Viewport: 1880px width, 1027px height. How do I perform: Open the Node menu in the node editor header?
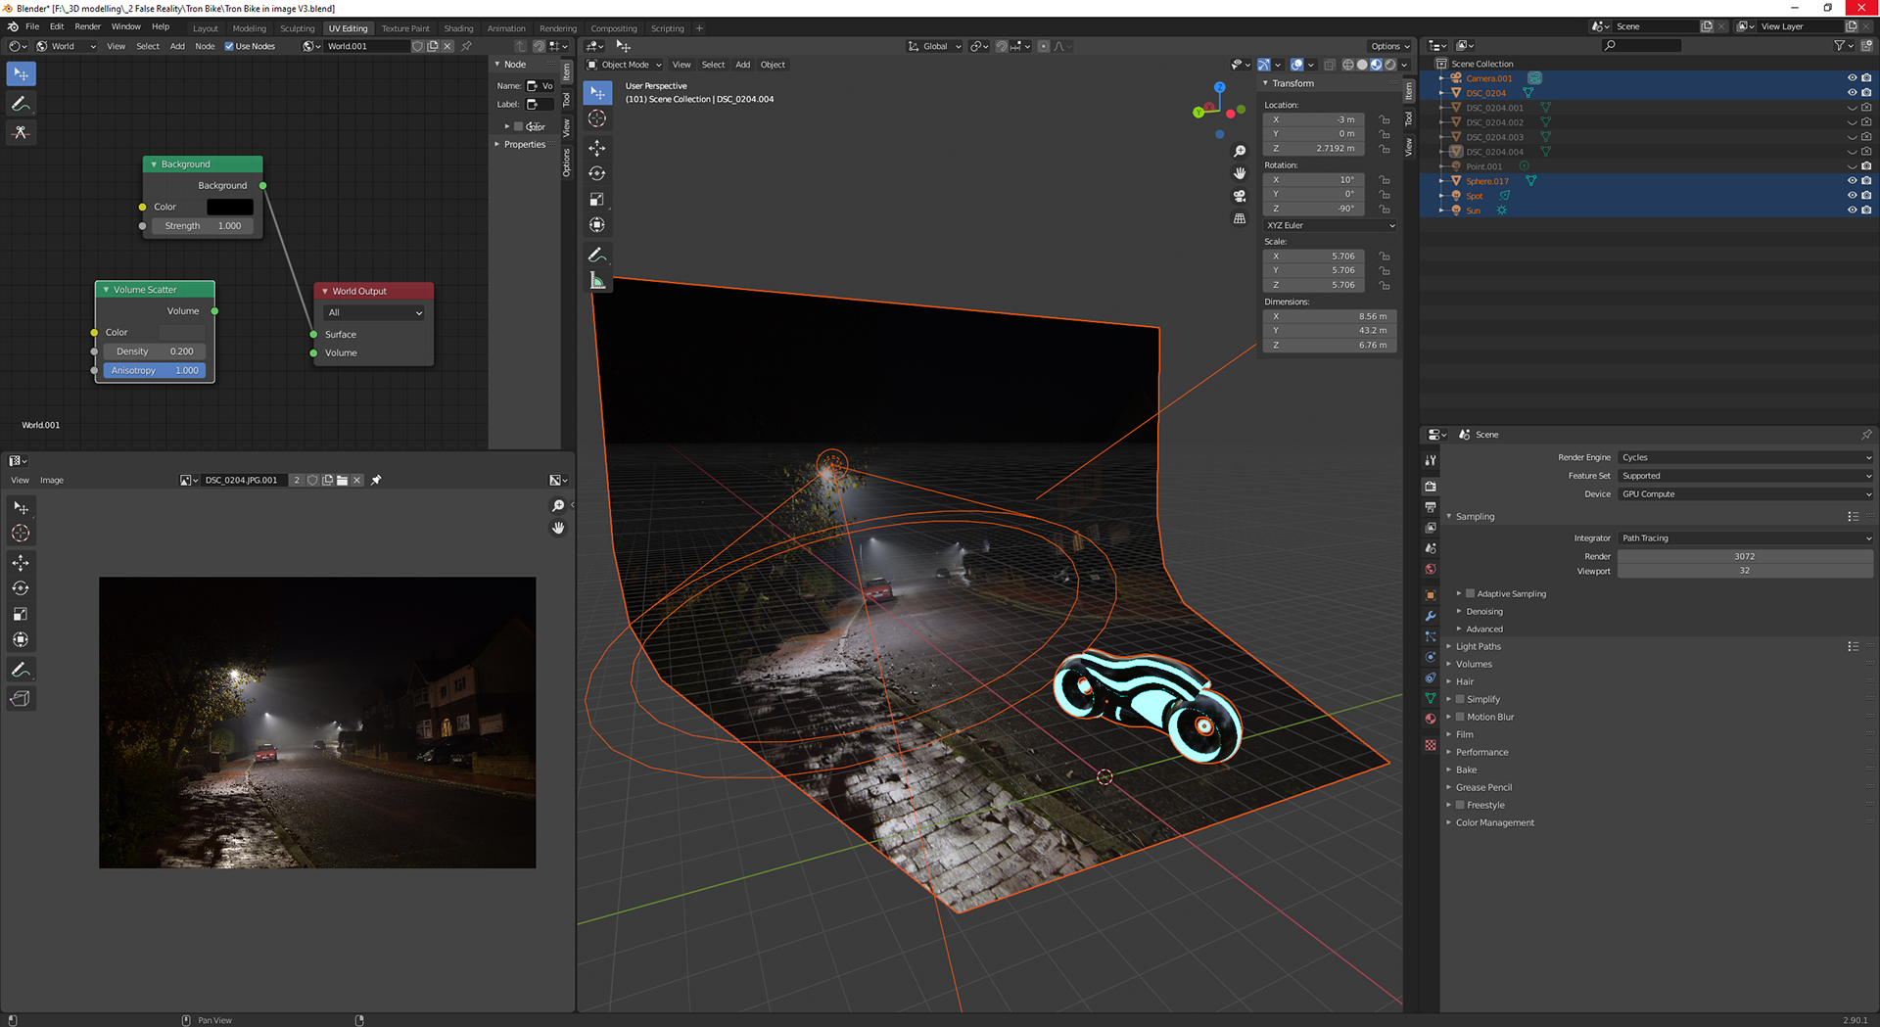pyautogui.click(x=205, y=46)
